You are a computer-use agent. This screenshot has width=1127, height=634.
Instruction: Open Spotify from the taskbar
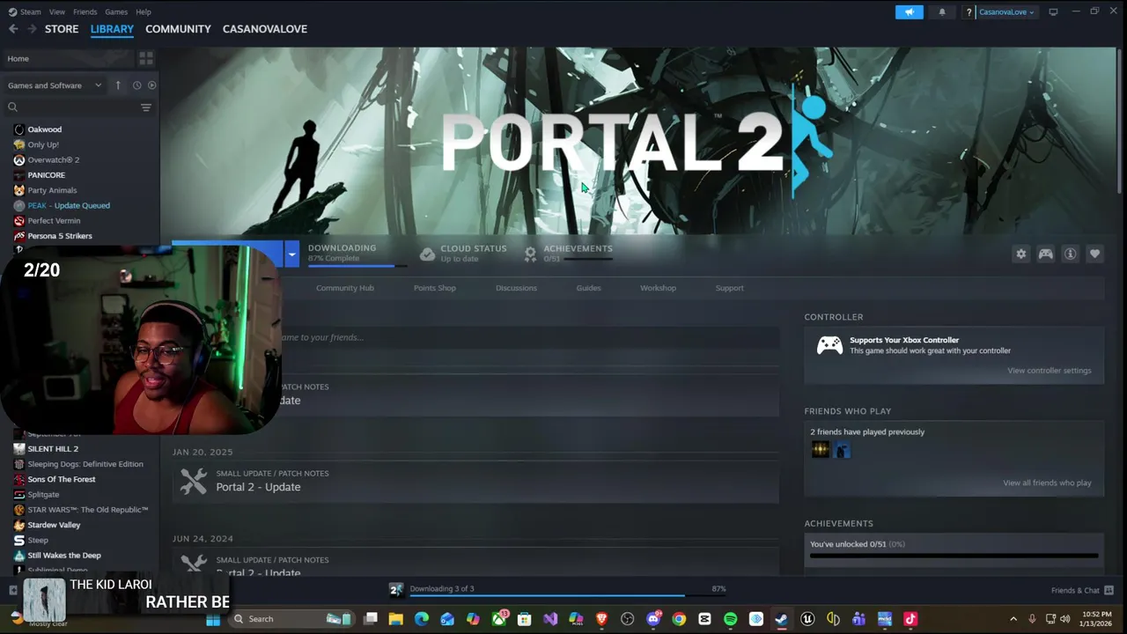[730, 619]
